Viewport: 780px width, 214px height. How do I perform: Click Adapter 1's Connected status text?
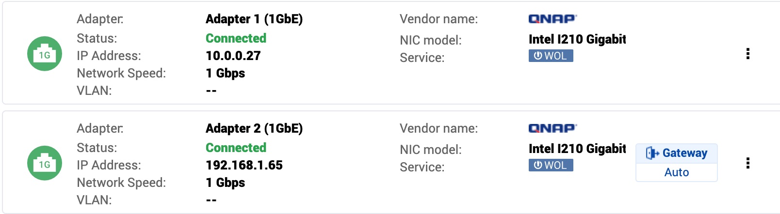pyautogui.click(x=236, y=38)
